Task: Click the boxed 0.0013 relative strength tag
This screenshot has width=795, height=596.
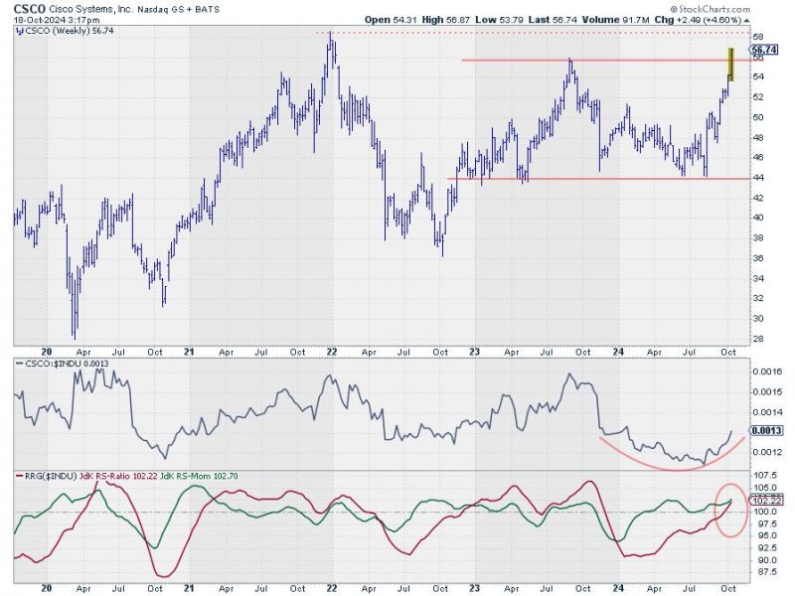Action: coord(766,431)
